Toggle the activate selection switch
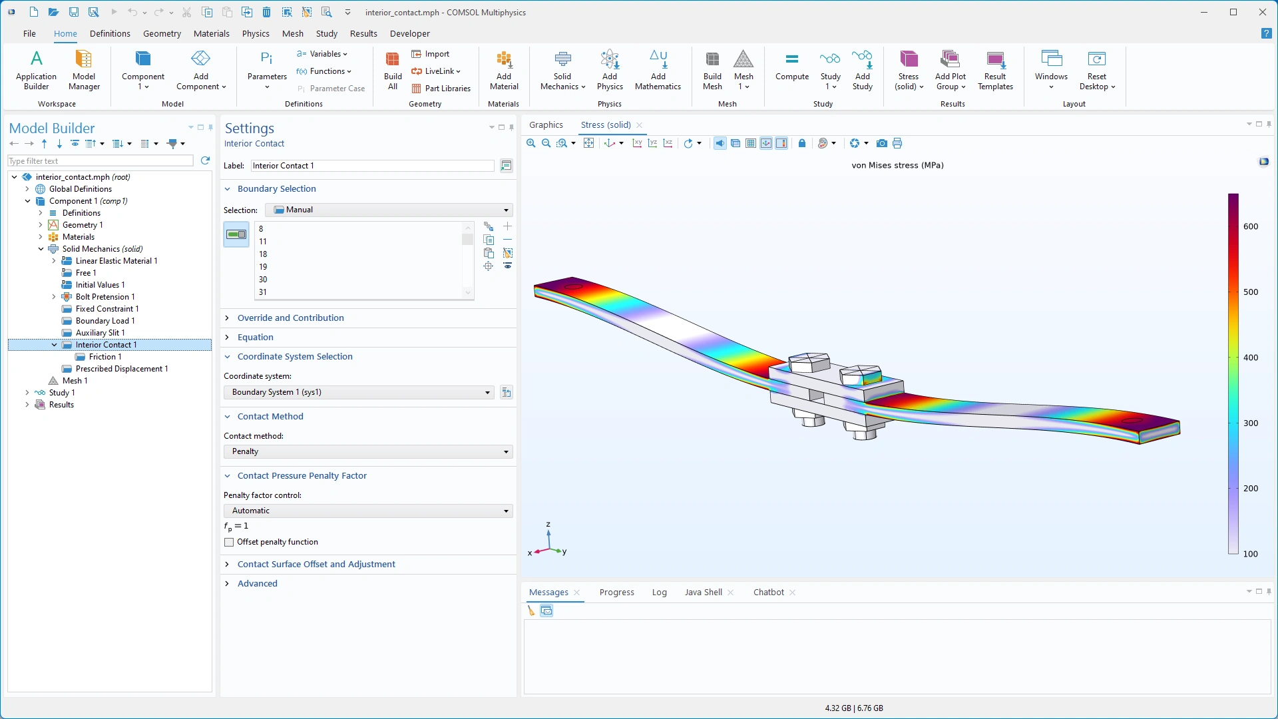This screenshot has width=1278, height=719. (x=236, y=234)
